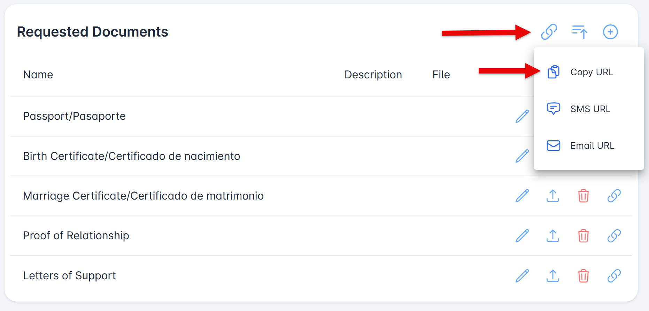Upload file for Marriage Certificate row

[553, 196]
